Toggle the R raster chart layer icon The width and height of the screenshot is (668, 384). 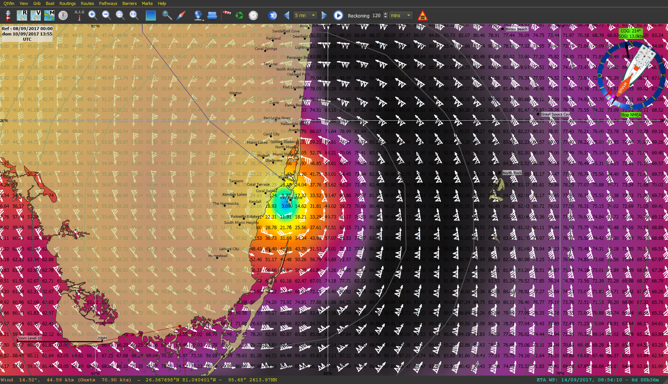[22, 15]
